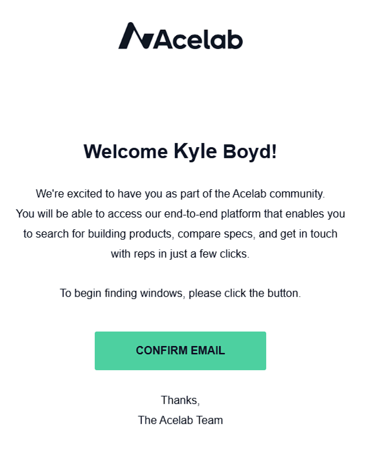The height and width of the screenshot is (460, 372).
Task: Click the Acelab wordmark in the header
Action: pyautogui.click(x=197, y=39)
